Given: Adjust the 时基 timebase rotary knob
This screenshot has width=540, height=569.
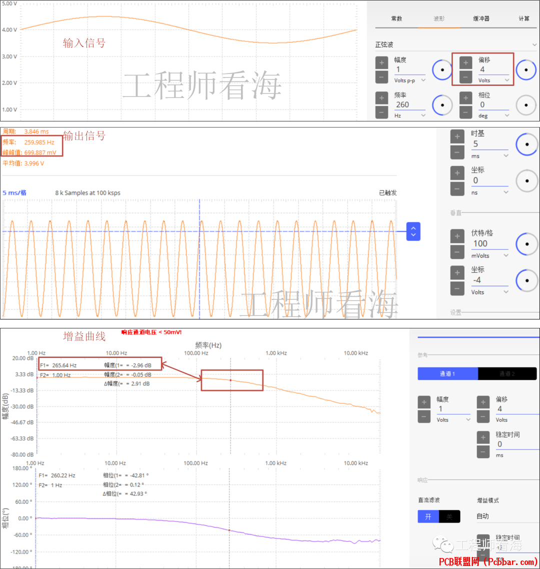Looking at the screenshot, I should click(527, 144).
